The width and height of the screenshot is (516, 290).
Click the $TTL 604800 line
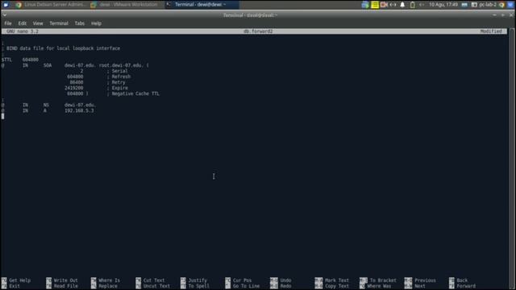[x=20, y=60]
